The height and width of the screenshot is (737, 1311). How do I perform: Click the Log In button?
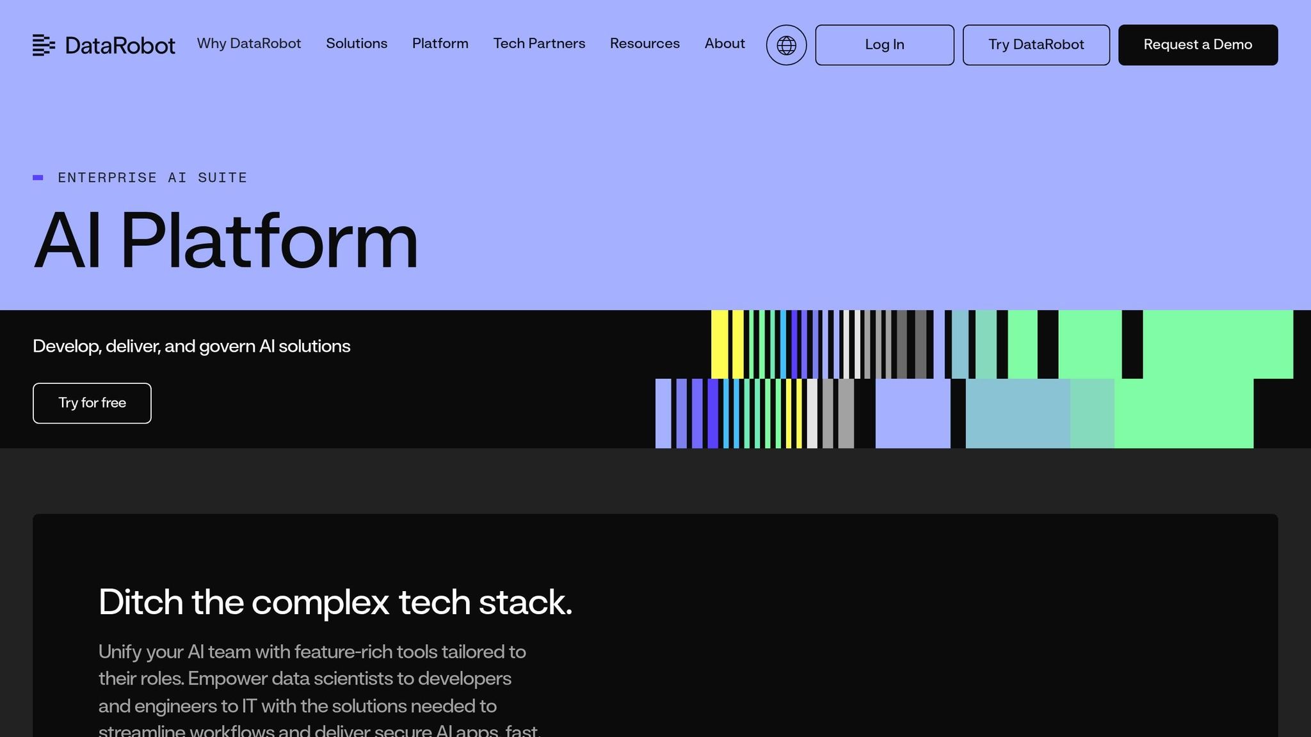tap(885, 45)
